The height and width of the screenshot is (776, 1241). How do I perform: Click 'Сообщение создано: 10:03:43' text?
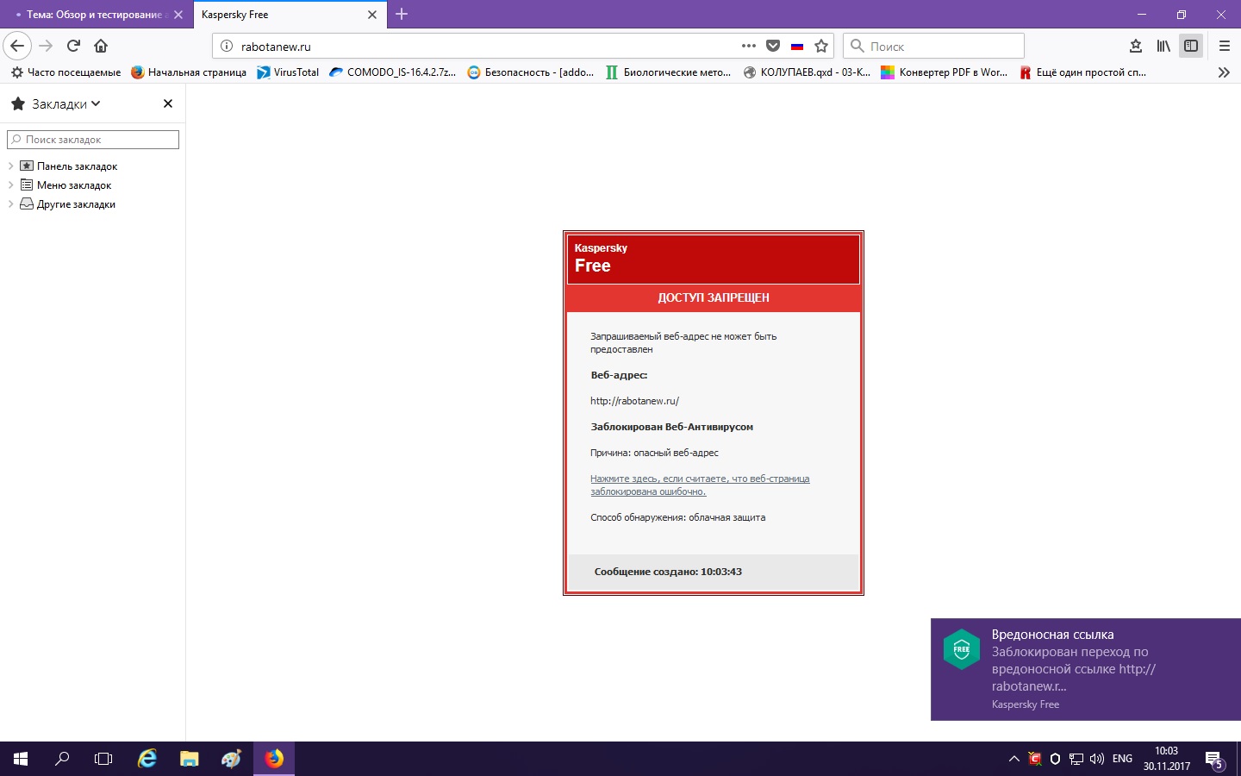tap(668, 572)
